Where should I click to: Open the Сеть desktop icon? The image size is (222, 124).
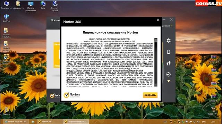(x=43, y=5)
